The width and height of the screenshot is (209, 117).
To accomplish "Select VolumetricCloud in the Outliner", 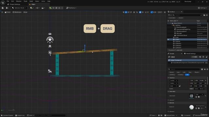I will pos(182,35).
